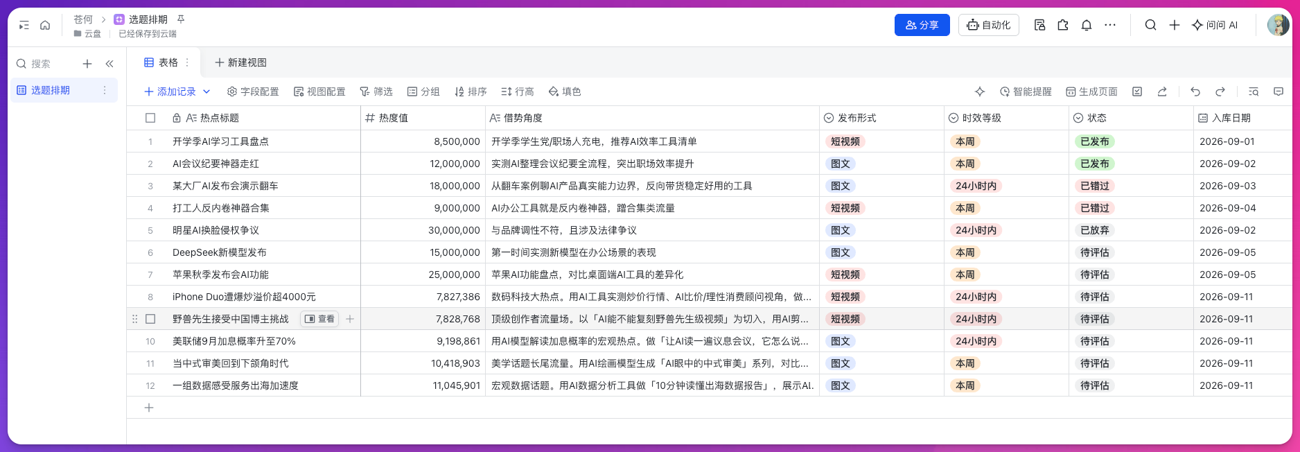
Task: Click 新建视图 to create a view
Action: 240,62
